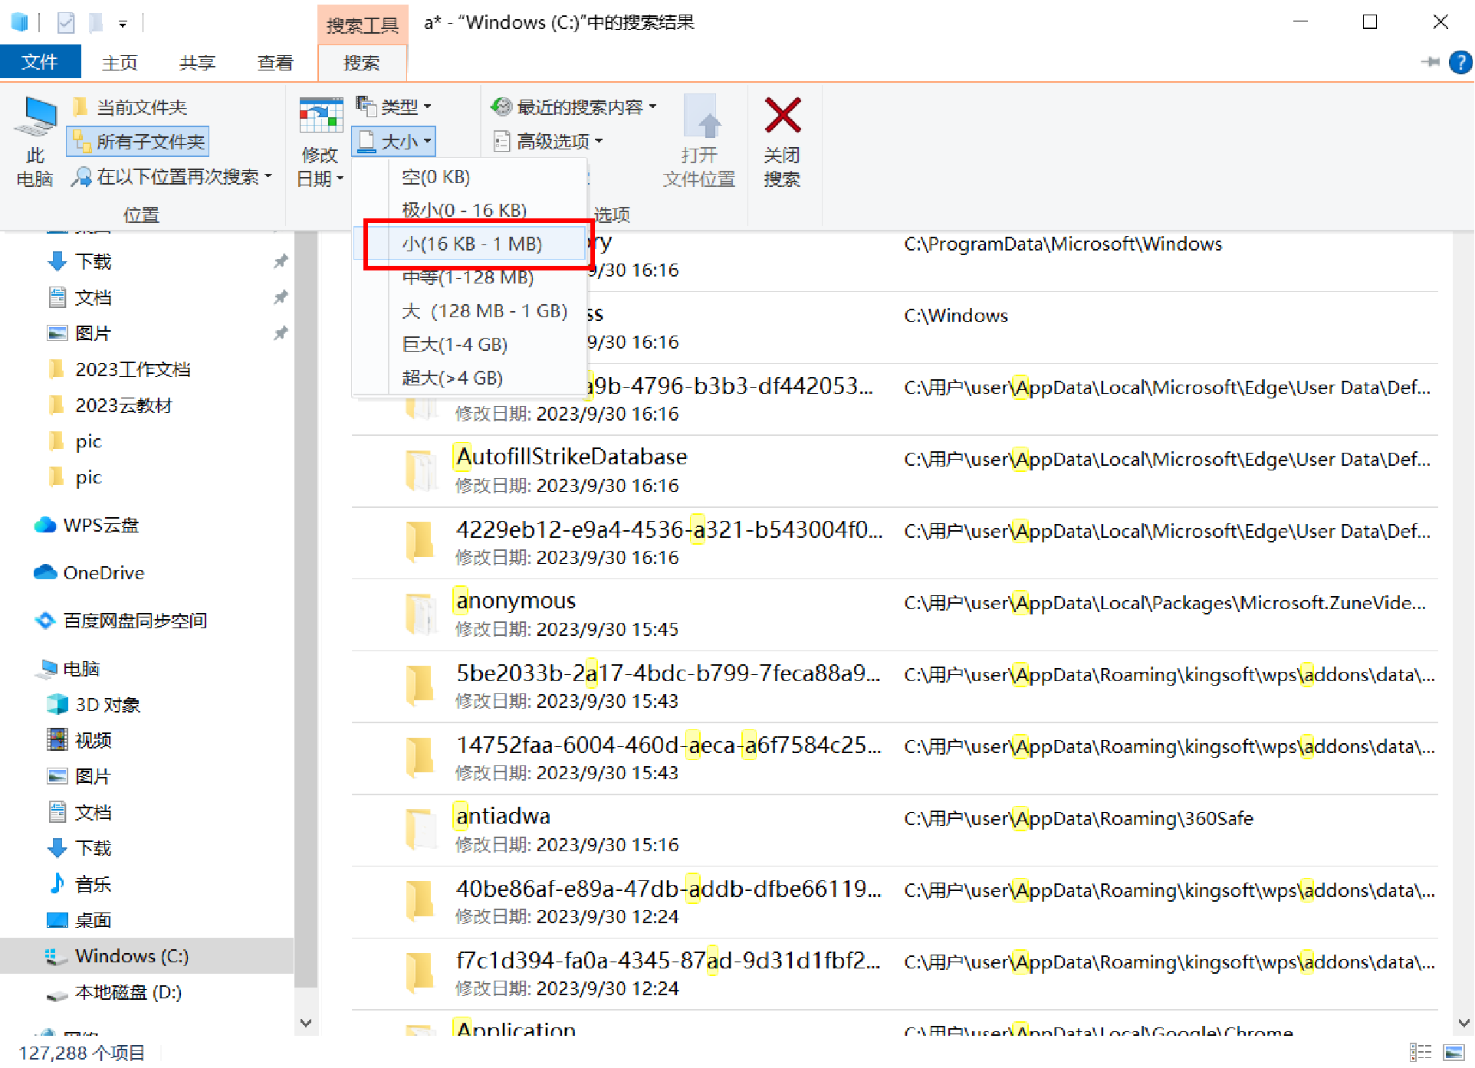Click the pin ribbon icon
Screen dimensions: 1475x1068
point(1430,62)
